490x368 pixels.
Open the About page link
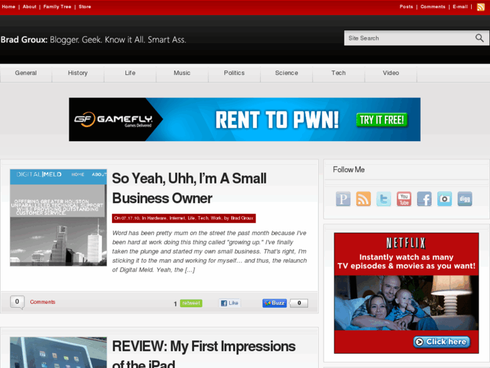pyautogui.click(x=30, y=7)
